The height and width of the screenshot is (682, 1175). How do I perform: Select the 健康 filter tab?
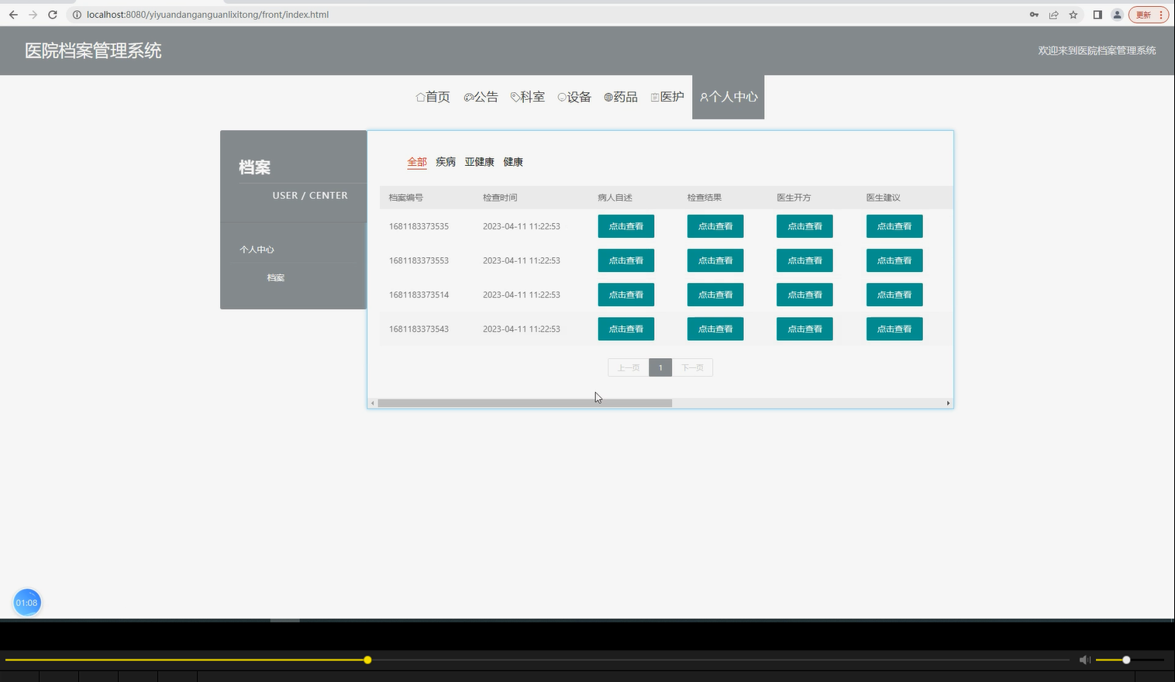pos(513,162)
